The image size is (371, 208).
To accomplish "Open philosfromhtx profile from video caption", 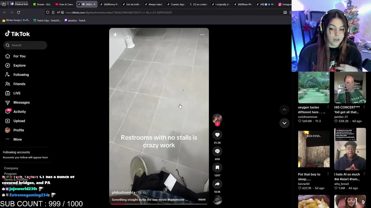I will tap(123, 193).
